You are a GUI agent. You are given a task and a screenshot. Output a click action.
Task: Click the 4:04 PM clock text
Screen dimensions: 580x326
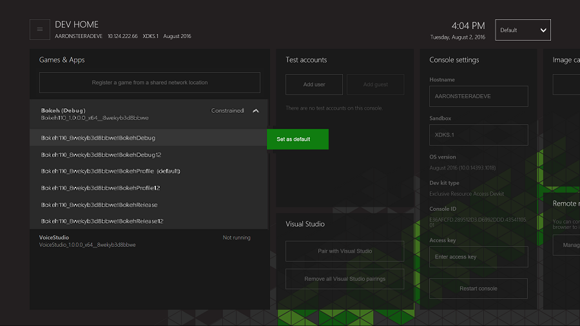click(468, 26)
